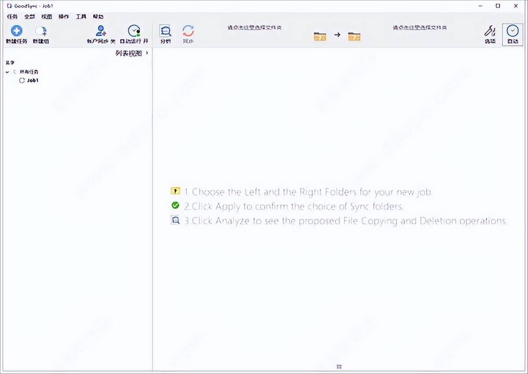The image size is (528, 374).
Task: Click the Sync (同步) arrows icon
Action: 188,31
